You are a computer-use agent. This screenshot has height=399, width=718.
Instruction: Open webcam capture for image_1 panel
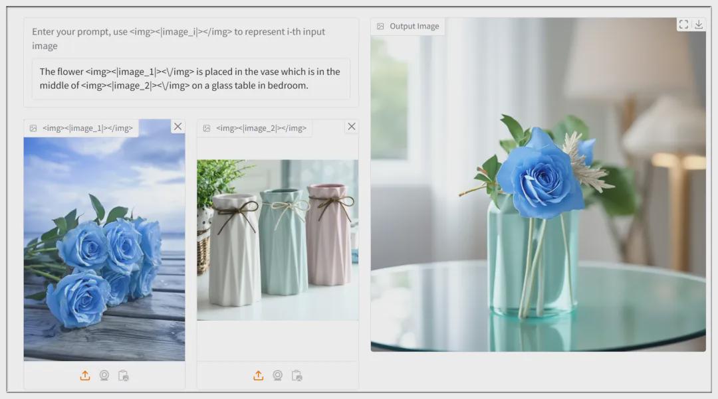[x=104, y=376]
